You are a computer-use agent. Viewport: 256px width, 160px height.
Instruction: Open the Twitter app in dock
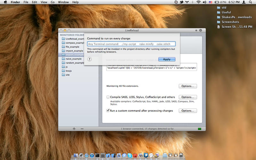tap(146, 155)
